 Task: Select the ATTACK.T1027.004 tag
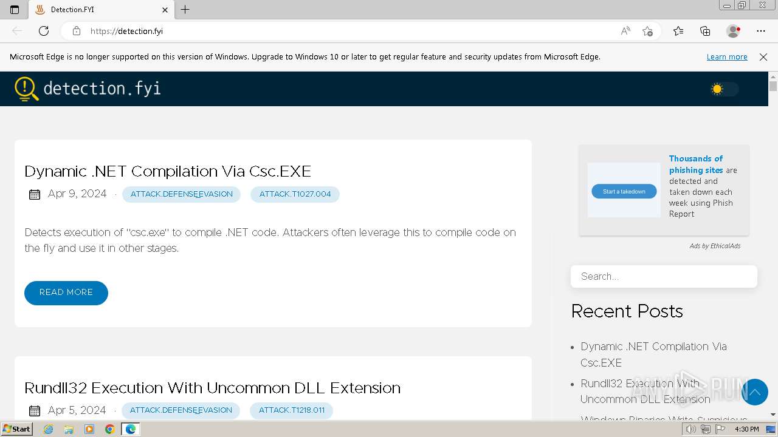pos(295,194)
